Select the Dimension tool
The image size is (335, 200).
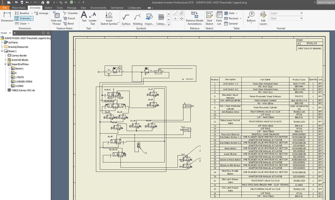pos(7,17)
